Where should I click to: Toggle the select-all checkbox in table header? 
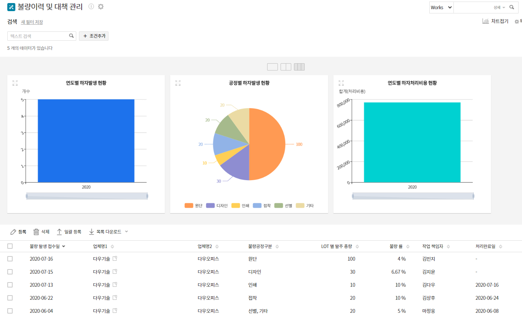tap(10, 246)
